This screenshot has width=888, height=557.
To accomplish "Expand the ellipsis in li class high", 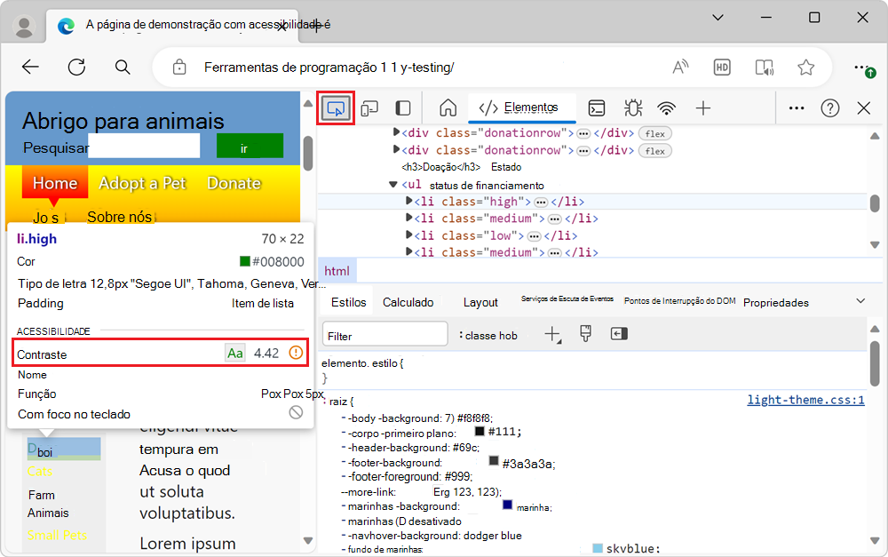I will coord(541,203).
